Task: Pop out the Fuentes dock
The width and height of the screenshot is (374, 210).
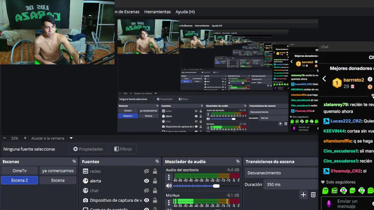Action: tap(157, 162)
